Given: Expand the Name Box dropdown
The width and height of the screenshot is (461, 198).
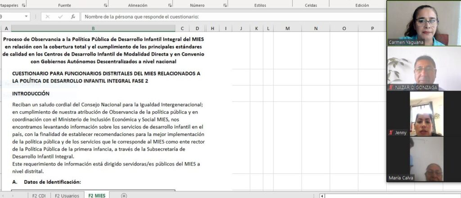Looking at the screenshot, I should tap(26, 17).
